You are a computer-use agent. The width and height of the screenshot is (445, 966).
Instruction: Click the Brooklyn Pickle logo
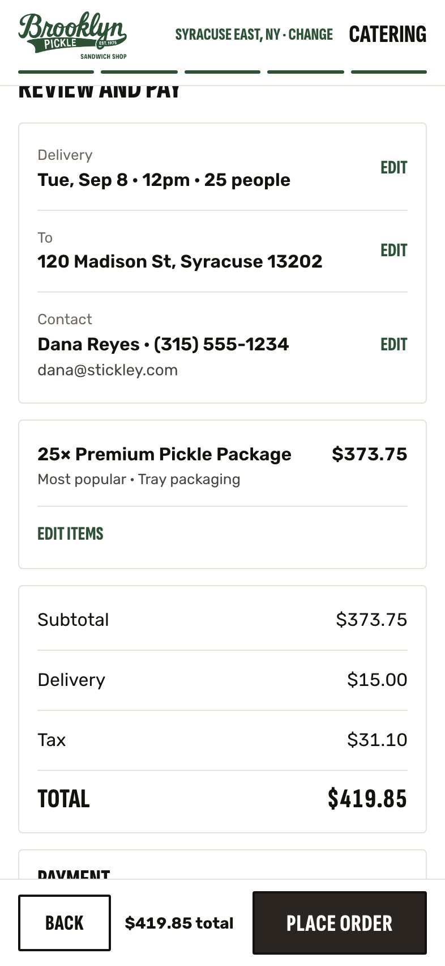tap(73, 35)
